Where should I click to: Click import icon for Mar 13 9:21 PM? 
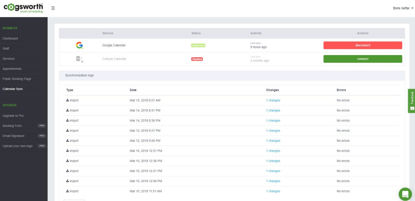coord(67,131)
